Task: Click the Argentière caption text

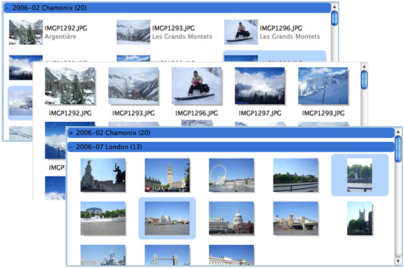Action: (60, 36)
